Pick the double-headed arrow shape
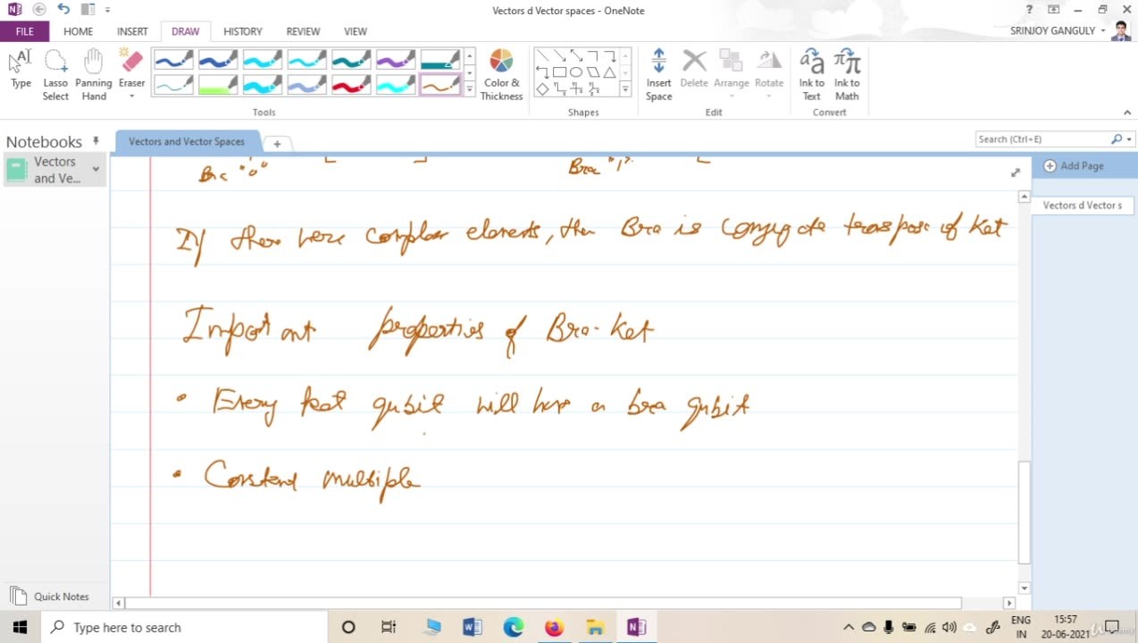 click(x=576, y=56)
